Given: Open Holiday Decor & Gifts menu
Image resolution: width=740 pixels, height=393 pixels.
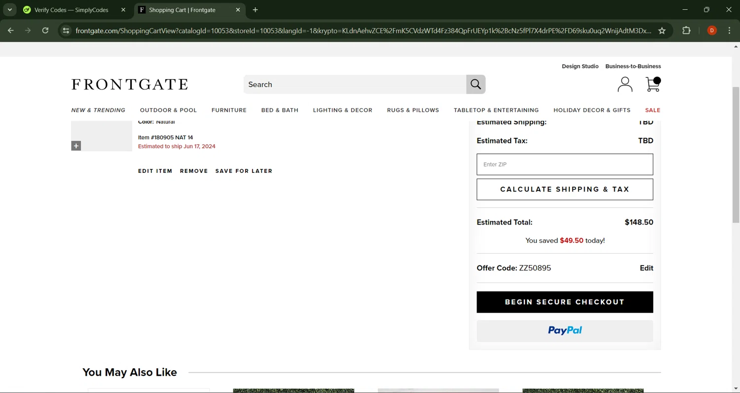Looking at the screenshot, I should click(x=592, y=110).
